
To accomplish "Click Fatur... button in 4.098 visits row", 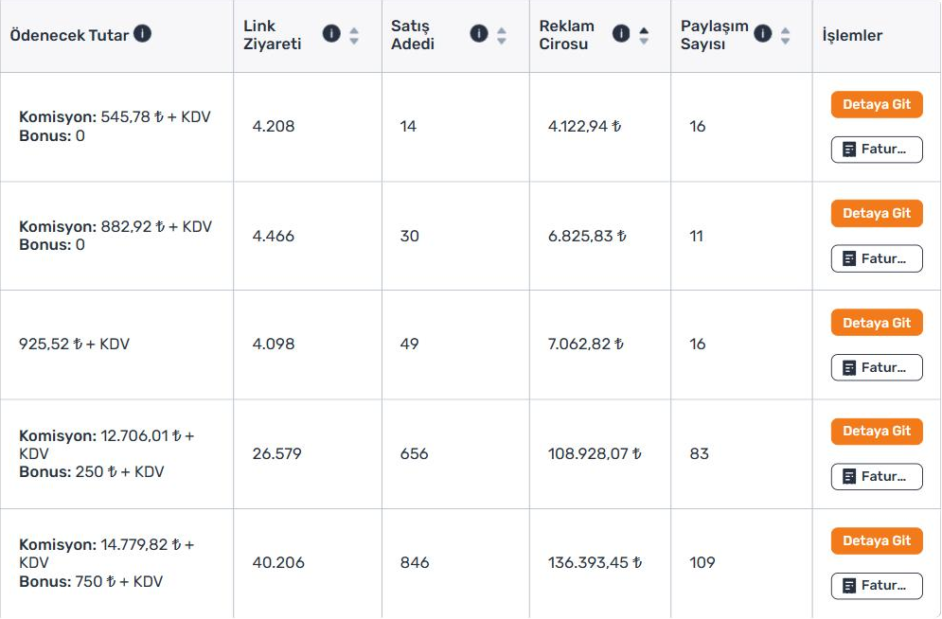I will coord(877,367).
